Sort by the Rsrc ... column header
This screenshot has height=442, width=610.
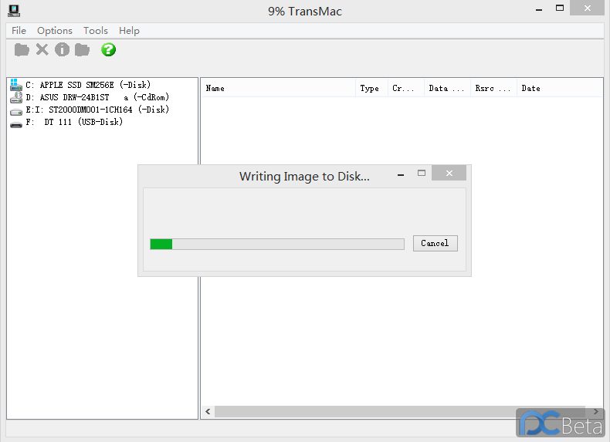(493, 88)
